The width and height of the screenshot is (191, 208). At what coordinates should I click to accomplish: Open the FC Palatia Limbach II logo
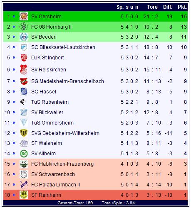(x=24, y=184)
